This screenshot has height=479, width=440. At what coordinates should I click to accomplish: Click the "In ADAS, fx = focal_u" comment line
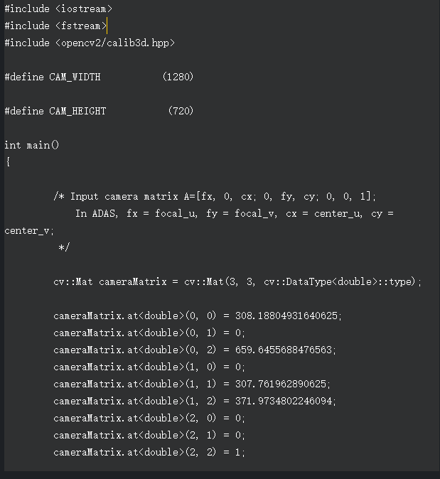pyautogui.click(x=235, y=213)
